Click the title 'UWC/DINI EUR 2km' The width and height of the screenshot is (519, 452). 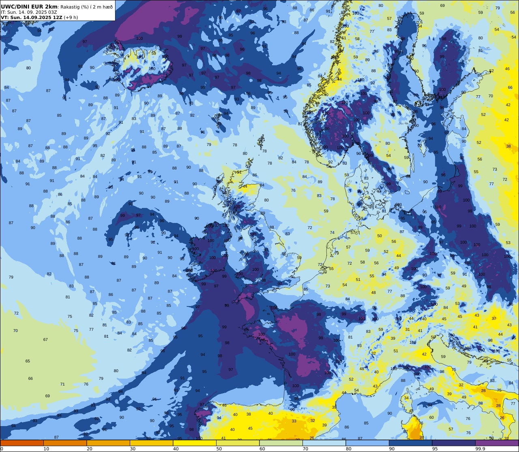tap(29, 6)
